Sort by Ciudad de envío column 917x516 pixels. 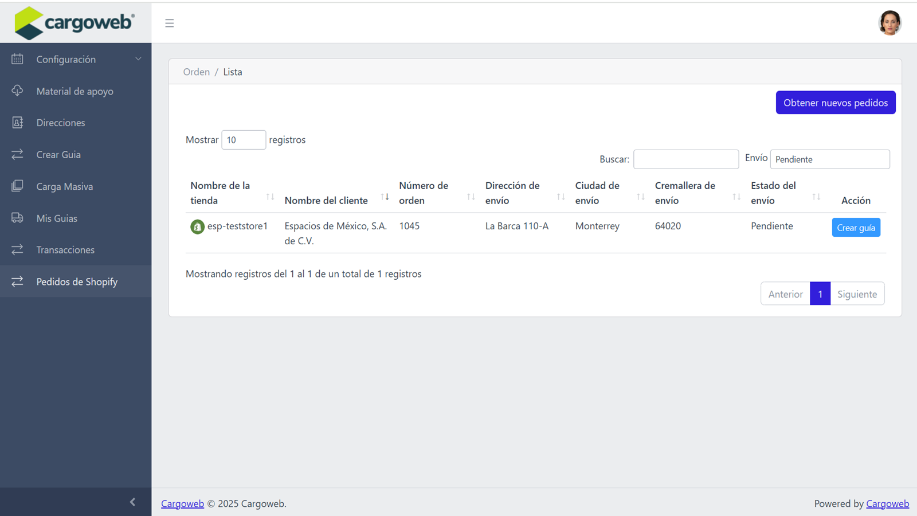610,193
